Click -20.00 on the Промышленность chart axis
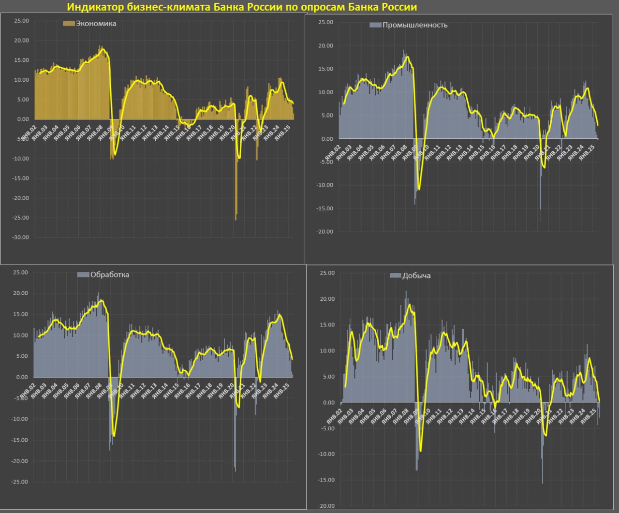 pyautogui.click(x=325, y=232)
